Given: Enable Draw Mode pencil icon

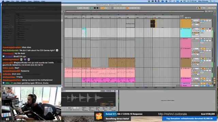Looking at the screenshot, I should click(x=198, y=8).
